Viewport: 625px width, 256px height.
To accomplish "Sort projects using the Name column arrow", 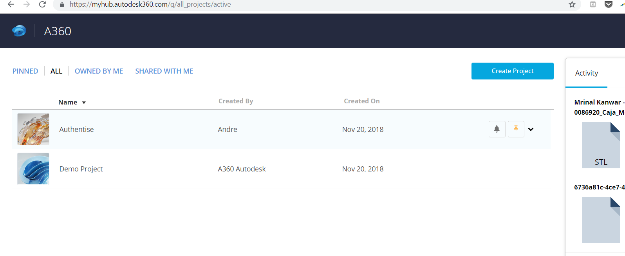I will coord(84,103).
